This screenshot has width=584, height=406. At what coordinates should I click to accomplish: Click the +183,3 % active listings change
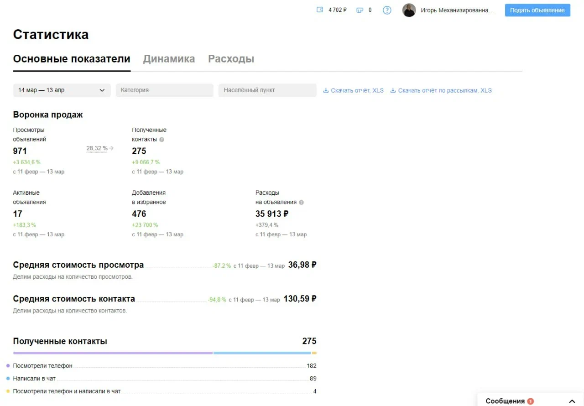coord(25,225)
